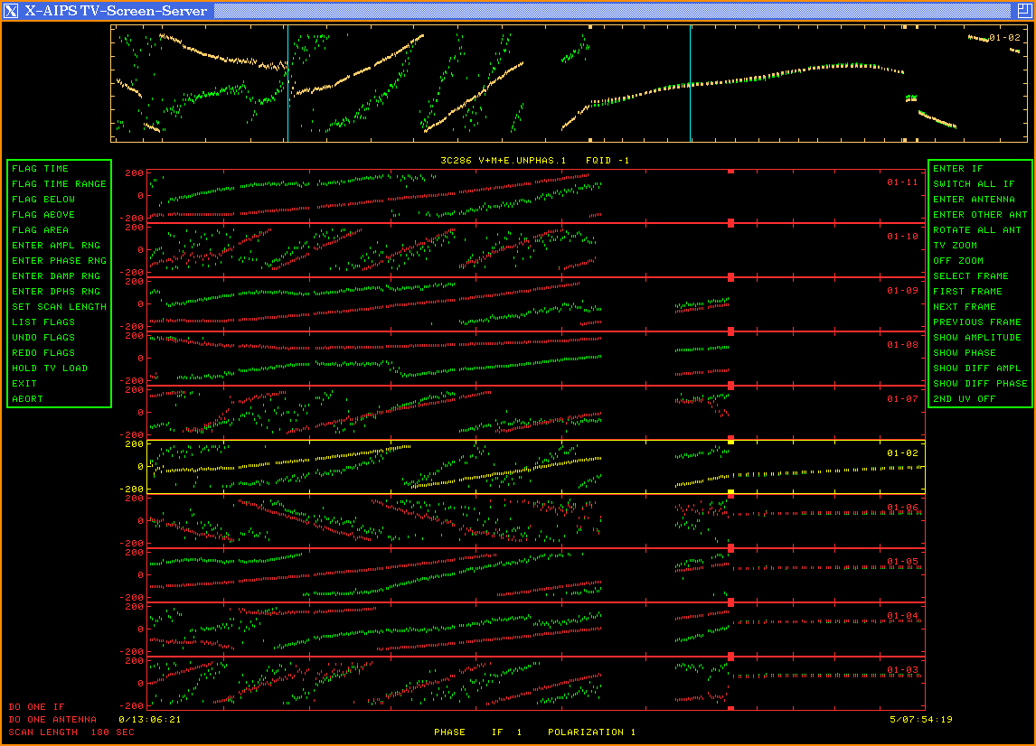The image size is (1036, 746).
Task: Click the 01-10 baseline label
Action: point(902,237)
